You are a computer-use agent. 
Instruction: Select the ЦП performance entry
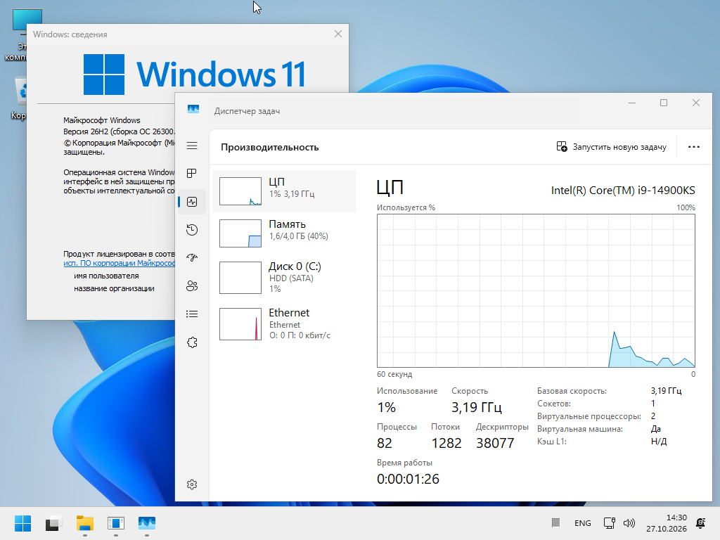coord(284,191)
